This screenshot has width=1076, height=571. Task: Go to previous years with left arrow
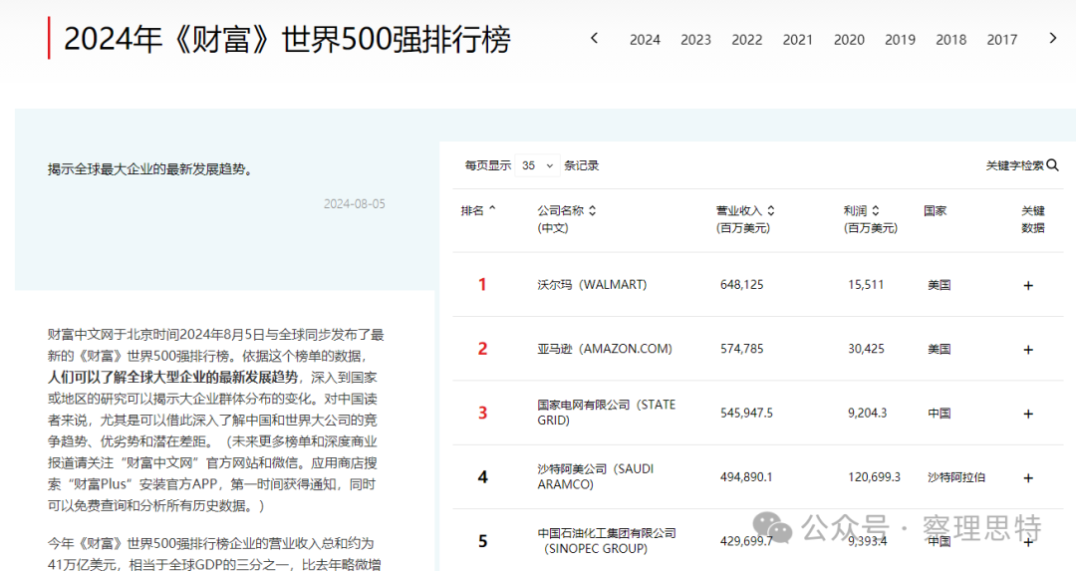click(595, 39)
